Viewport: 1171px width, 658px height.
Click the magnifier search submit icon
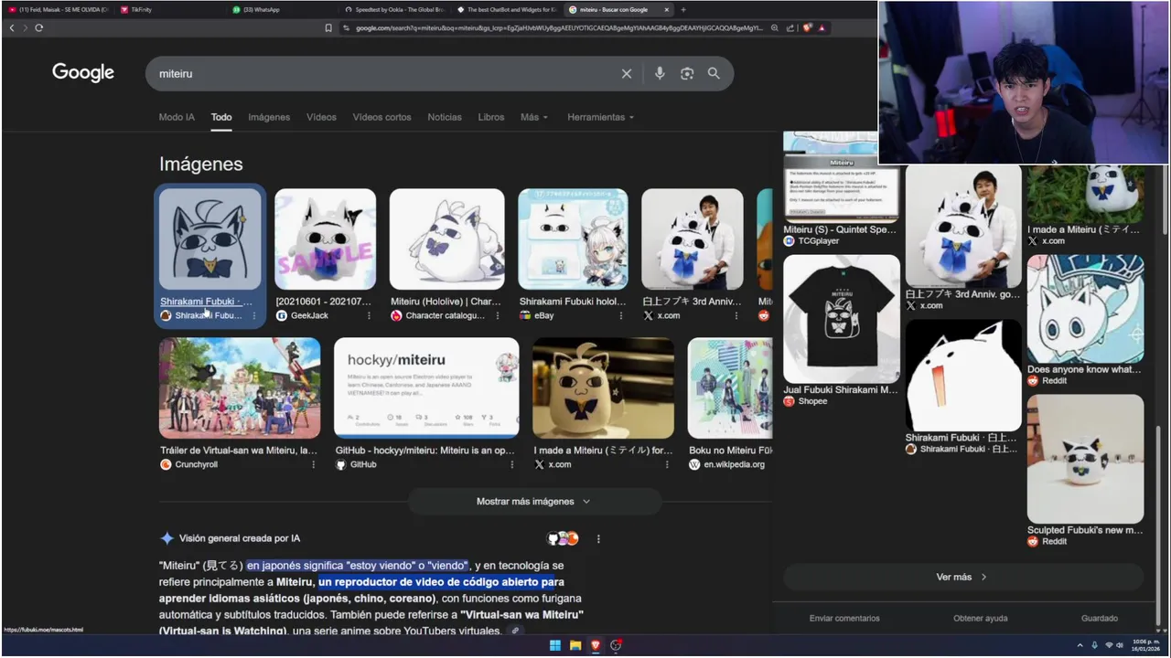pos(714,74)
